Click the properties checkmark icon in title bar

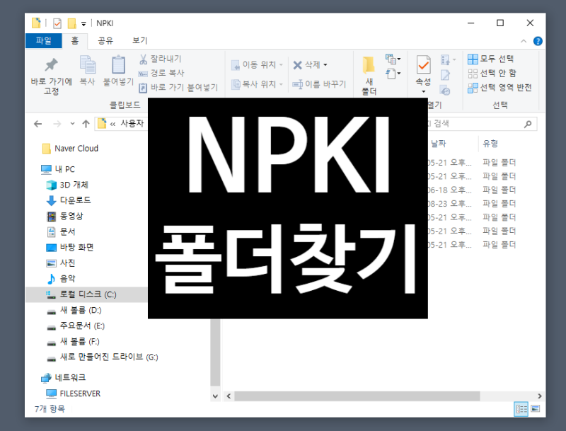pyautogui.click(x=57, y=23)
